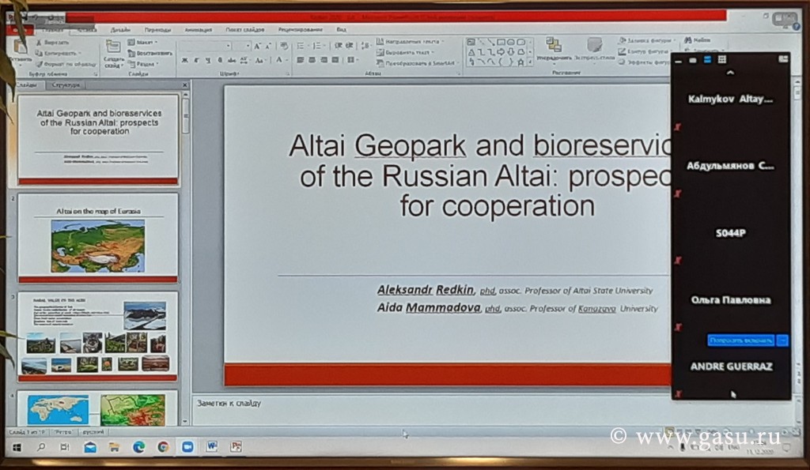Click the blue ask-to-unmute button in Zoom
The height and width of the screenshot is (470, 810).
pyautogui.click(x=740, y=340)
